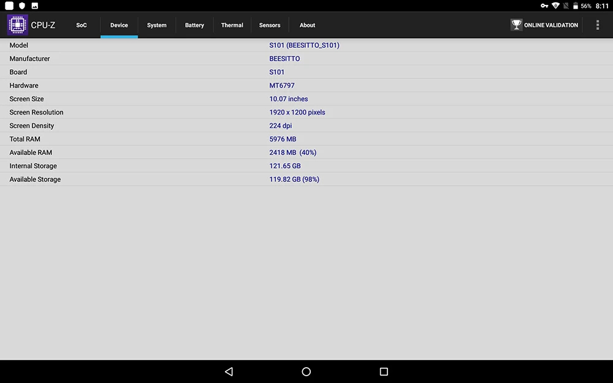Select the Board row label
This screenshot has width=613, height=383.
(x=18, y=72)
